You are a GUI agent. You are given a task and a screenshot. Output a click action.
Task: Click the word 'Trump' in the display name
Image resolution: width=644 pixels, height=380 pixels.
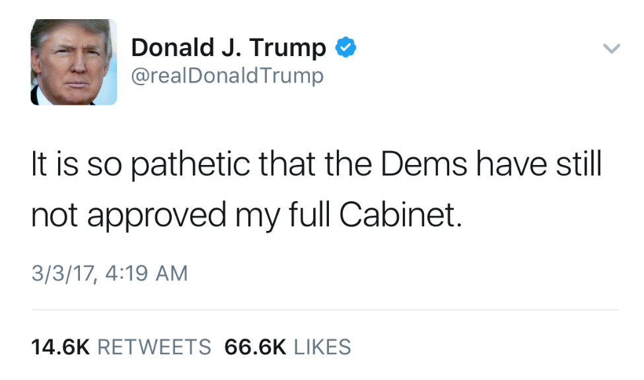[287, 48]
